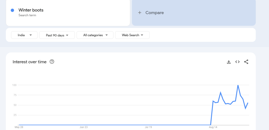
Task: Select the blue Winter boots color dot
Action: (x=12, y=10)
